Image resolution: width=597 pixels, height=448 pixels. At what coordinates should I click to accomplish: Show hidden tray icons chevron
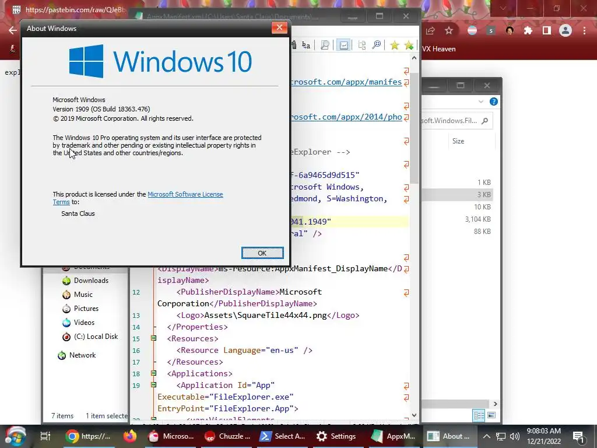click(486, 436)
